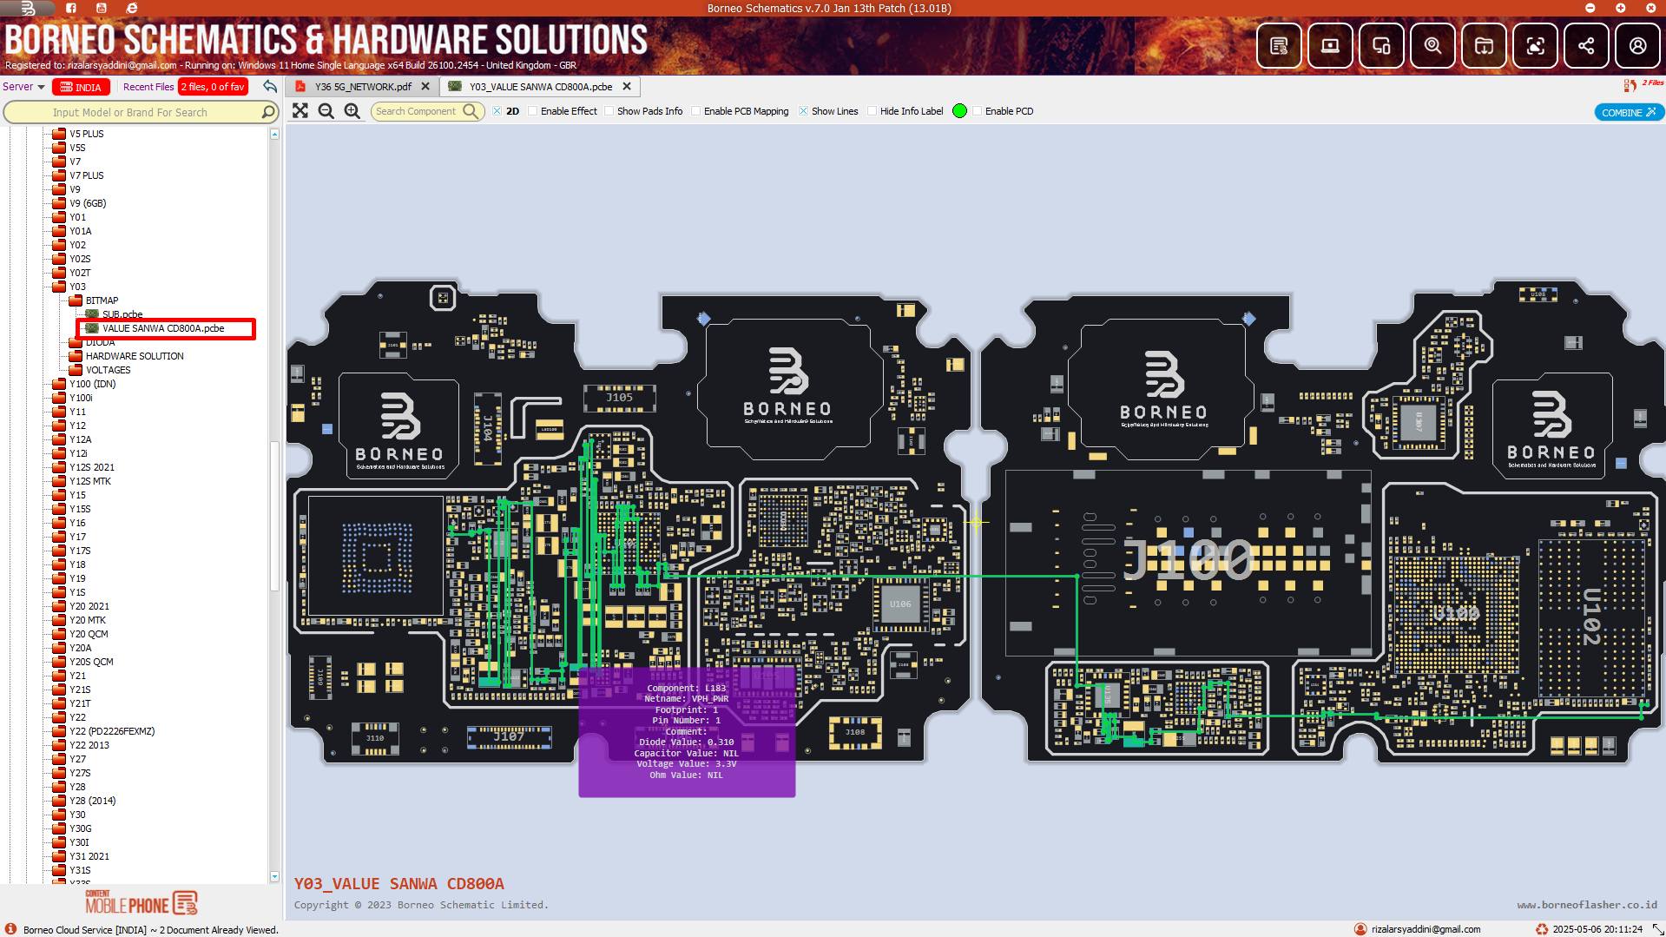Open the Internet Explorer icon in title bar
This screenshot has height=937, width=1666.
(x=132, y=8)
